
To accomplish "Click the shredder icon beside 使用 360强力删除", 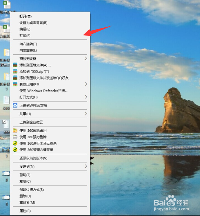I will [15, 137].
